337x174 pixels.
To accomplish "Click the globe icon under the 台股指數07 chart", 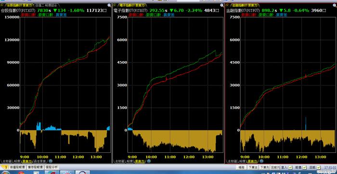I will pos(50,161).
